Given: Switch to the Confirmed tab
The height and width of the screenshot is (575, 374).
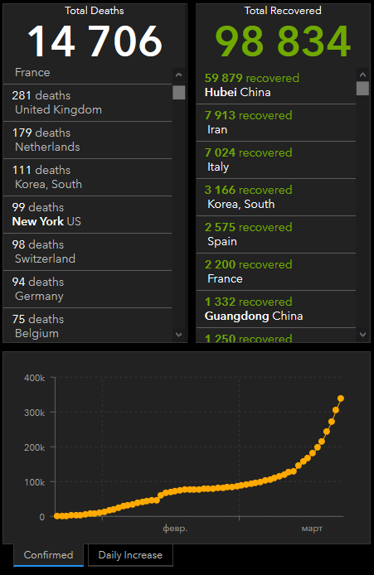Looking at the screenshot, I should click(48, 555).
